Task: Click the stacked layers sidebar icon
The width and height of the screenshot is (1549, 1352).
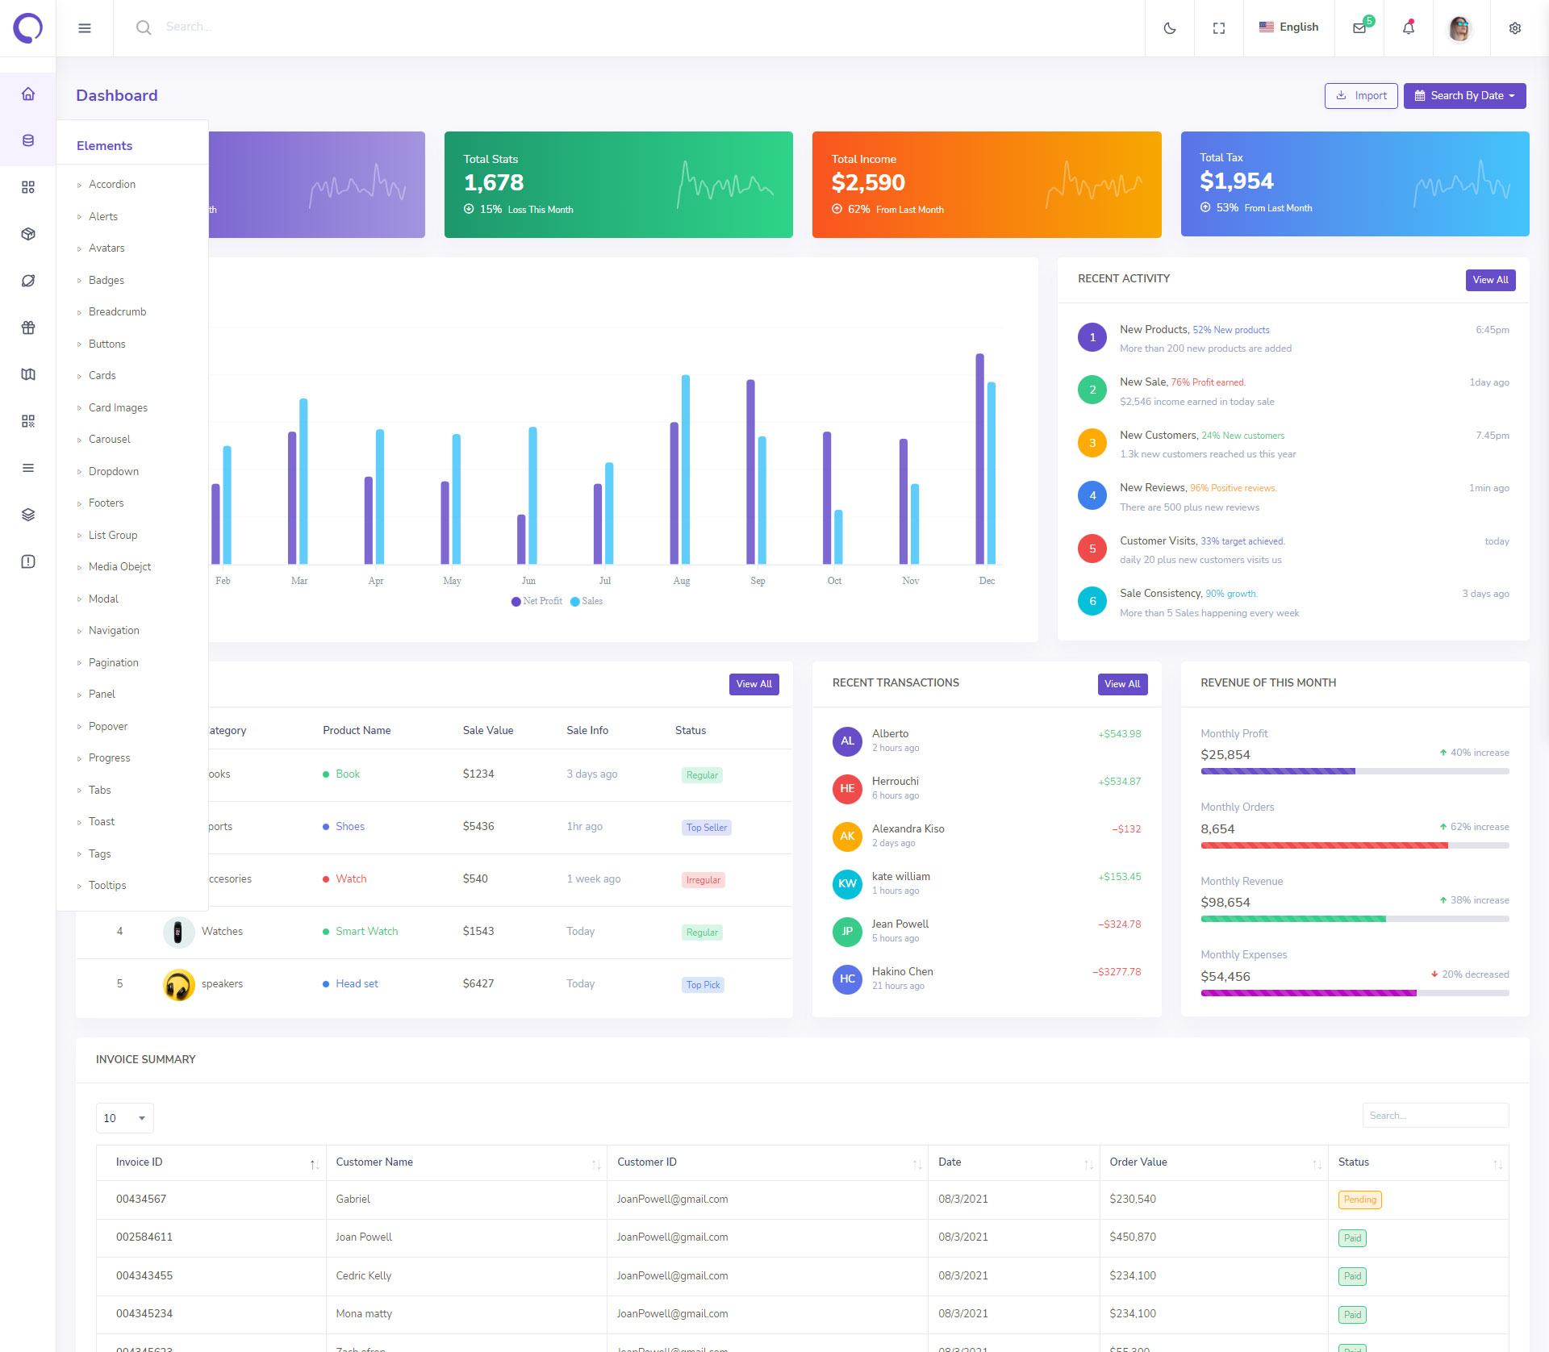Action: click(x=28, y=515)
